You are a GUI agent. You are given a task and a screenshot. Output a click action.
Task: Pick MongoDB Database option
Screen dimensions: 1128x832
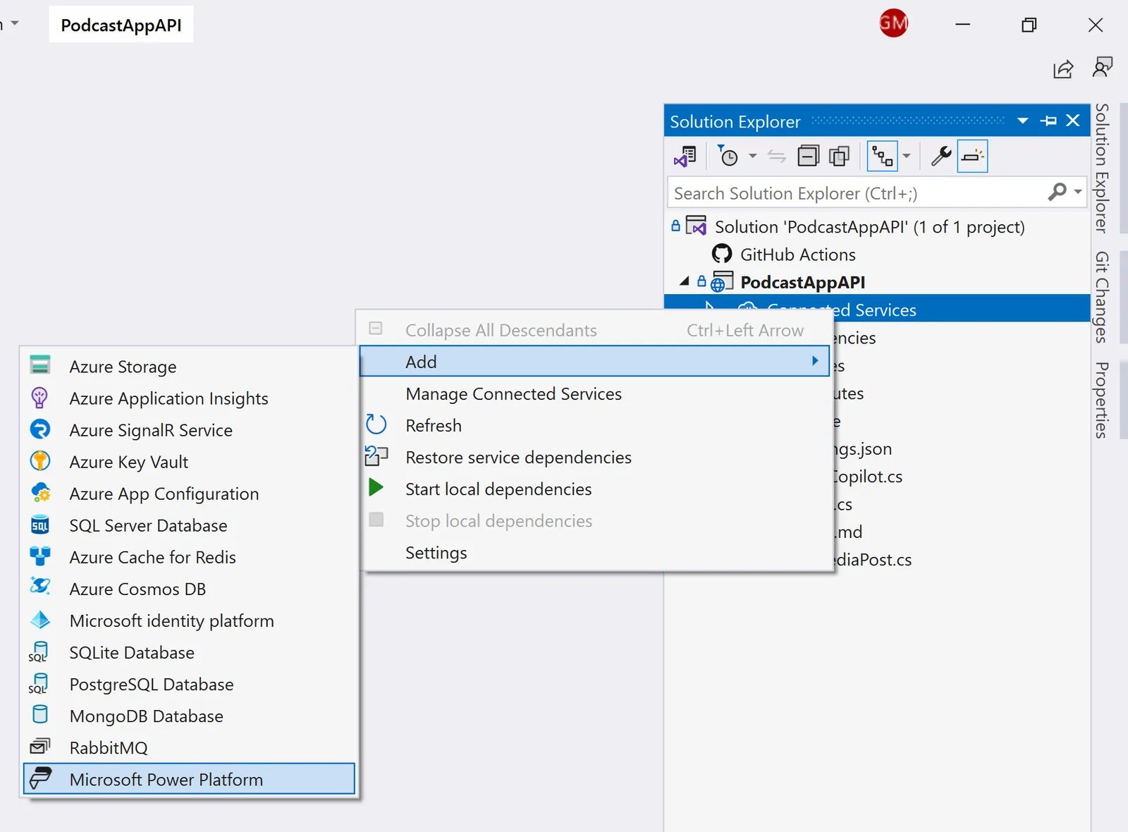189,716
